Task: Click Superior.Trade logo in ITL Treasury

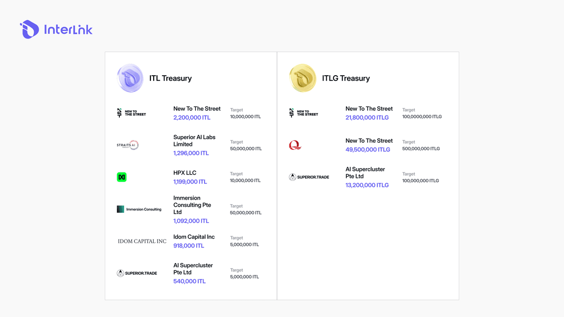Action: tap(137, 273)
